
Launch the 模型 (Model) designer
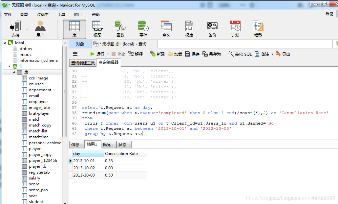(x=258, y=28)
